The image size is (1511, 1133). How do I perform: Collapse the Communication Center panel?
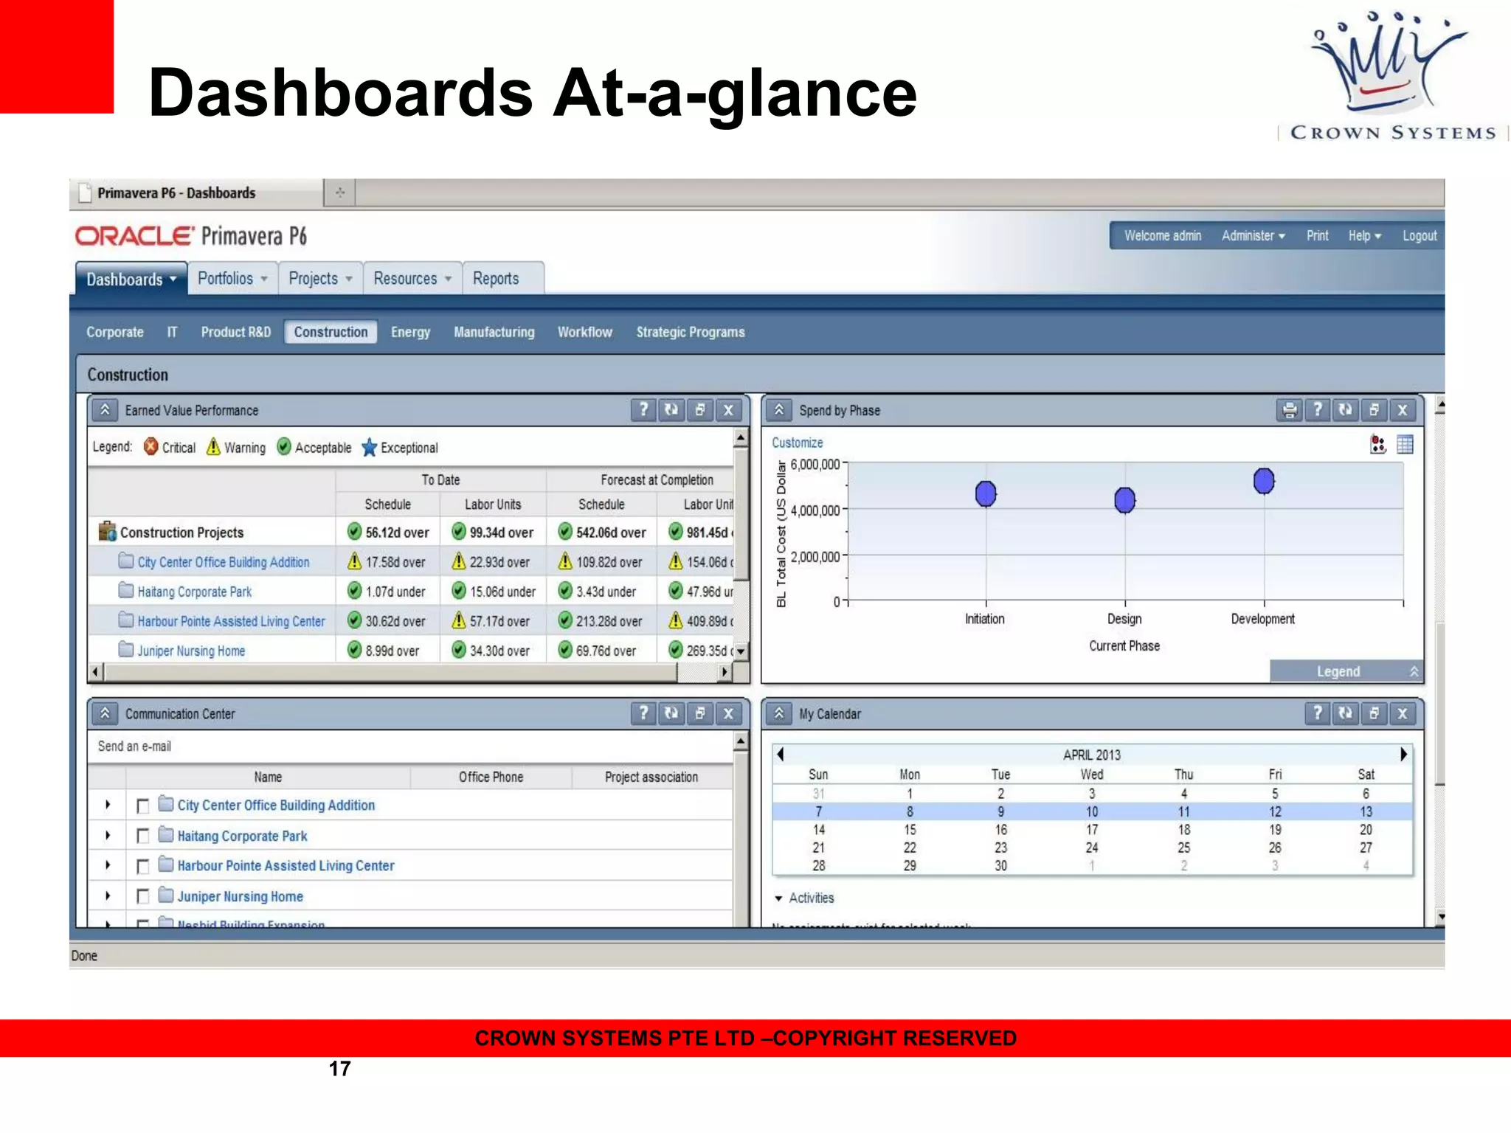click(x=106, y=713)
